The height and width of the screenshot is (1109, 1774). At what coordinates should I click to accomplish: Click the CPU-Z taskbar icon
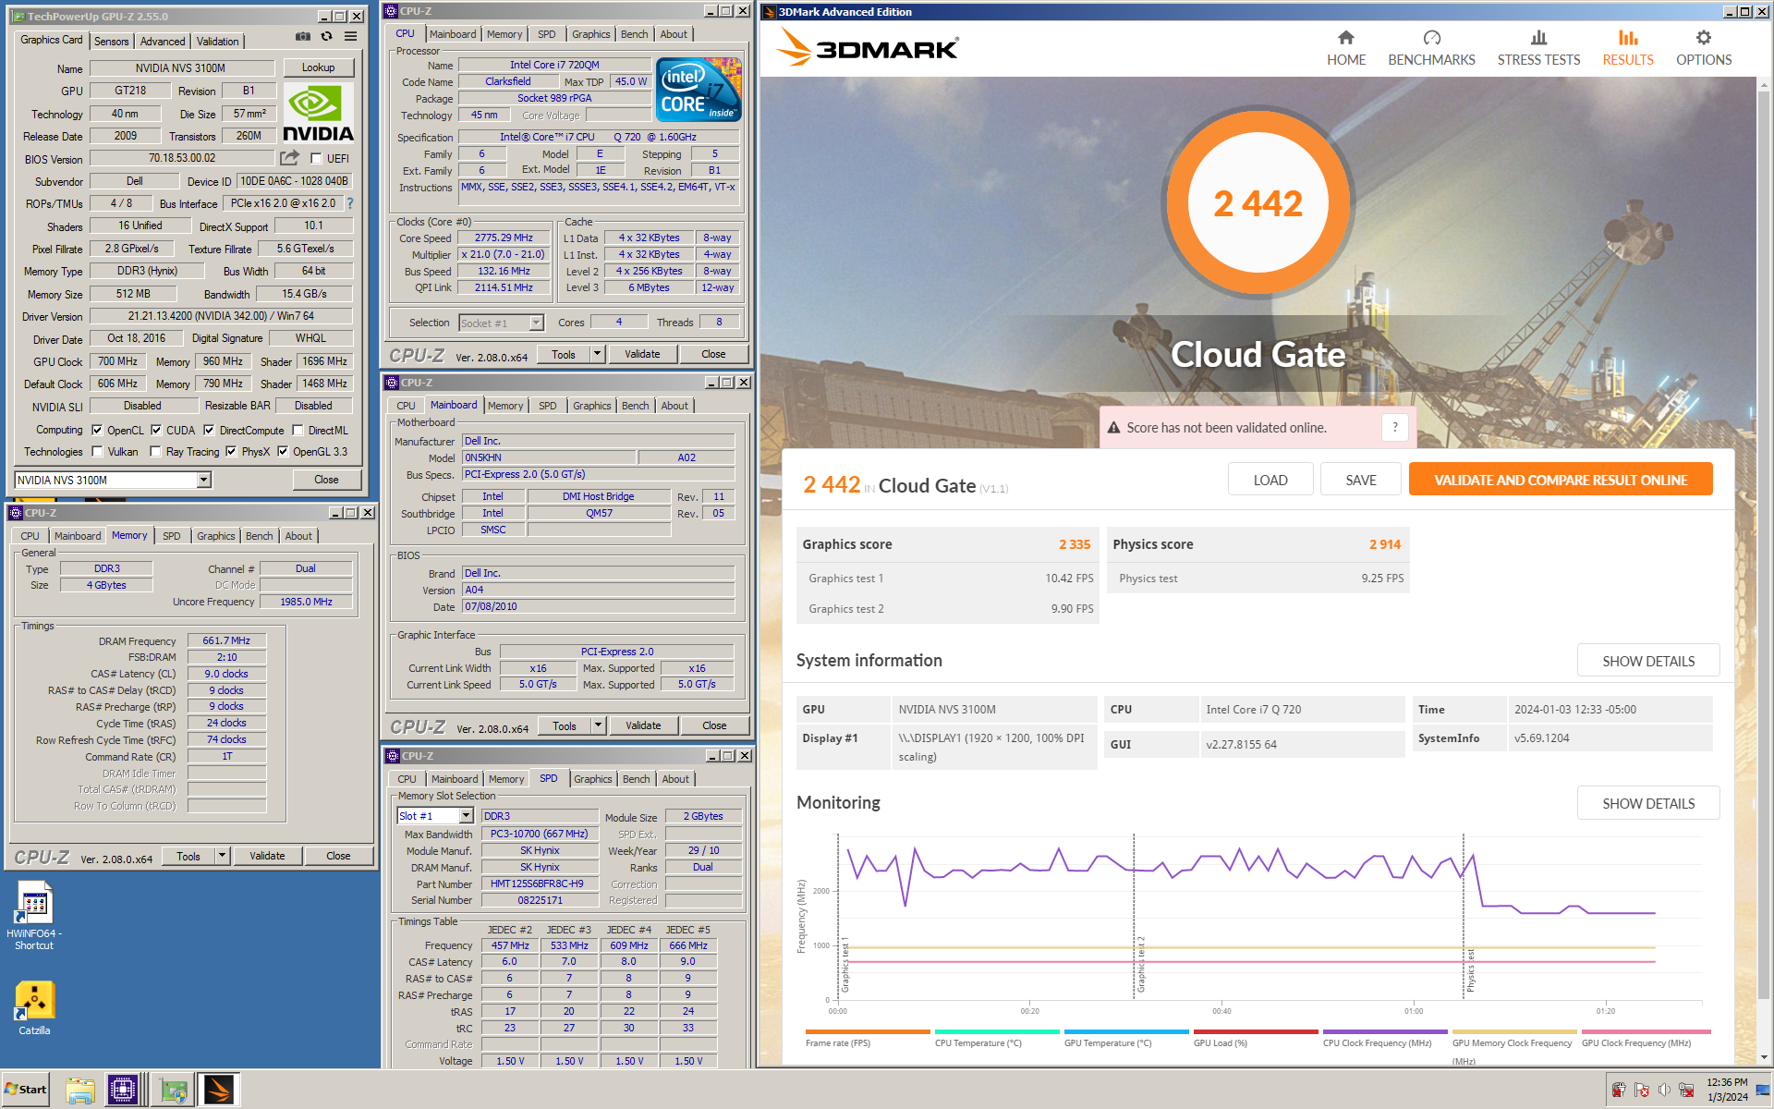click(x=122, y=1090)
